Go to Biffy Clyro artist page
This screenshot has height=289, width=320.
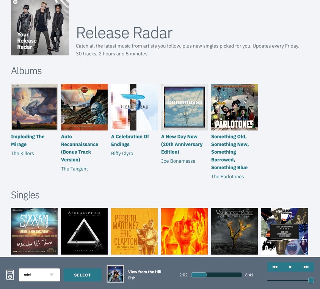pos(122,154)
